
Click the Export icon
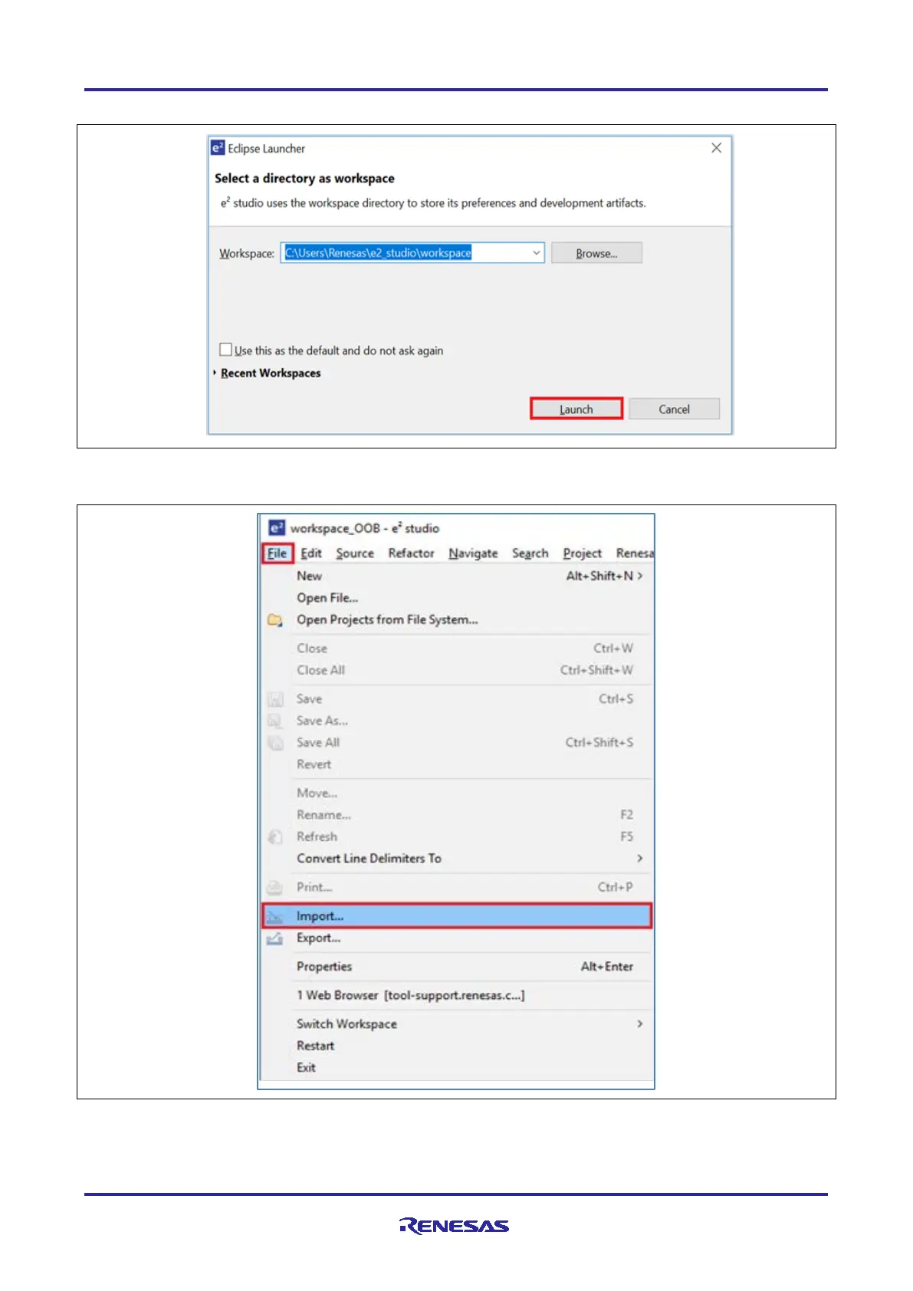point(274,938)
